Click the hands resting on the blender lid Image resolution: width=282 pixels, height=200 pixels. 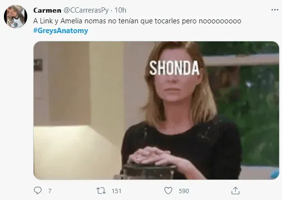(x=151, y=155)
